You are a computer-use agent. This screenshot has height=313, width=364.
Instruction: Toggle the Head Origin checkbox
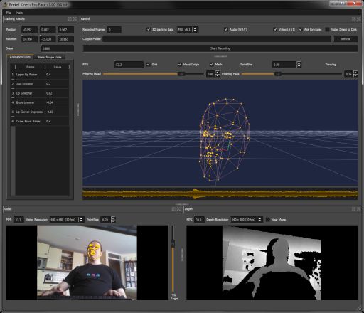click(180, 64)
